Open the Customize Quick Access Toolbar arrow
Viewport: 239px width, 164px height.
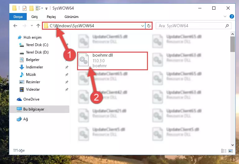46,8
